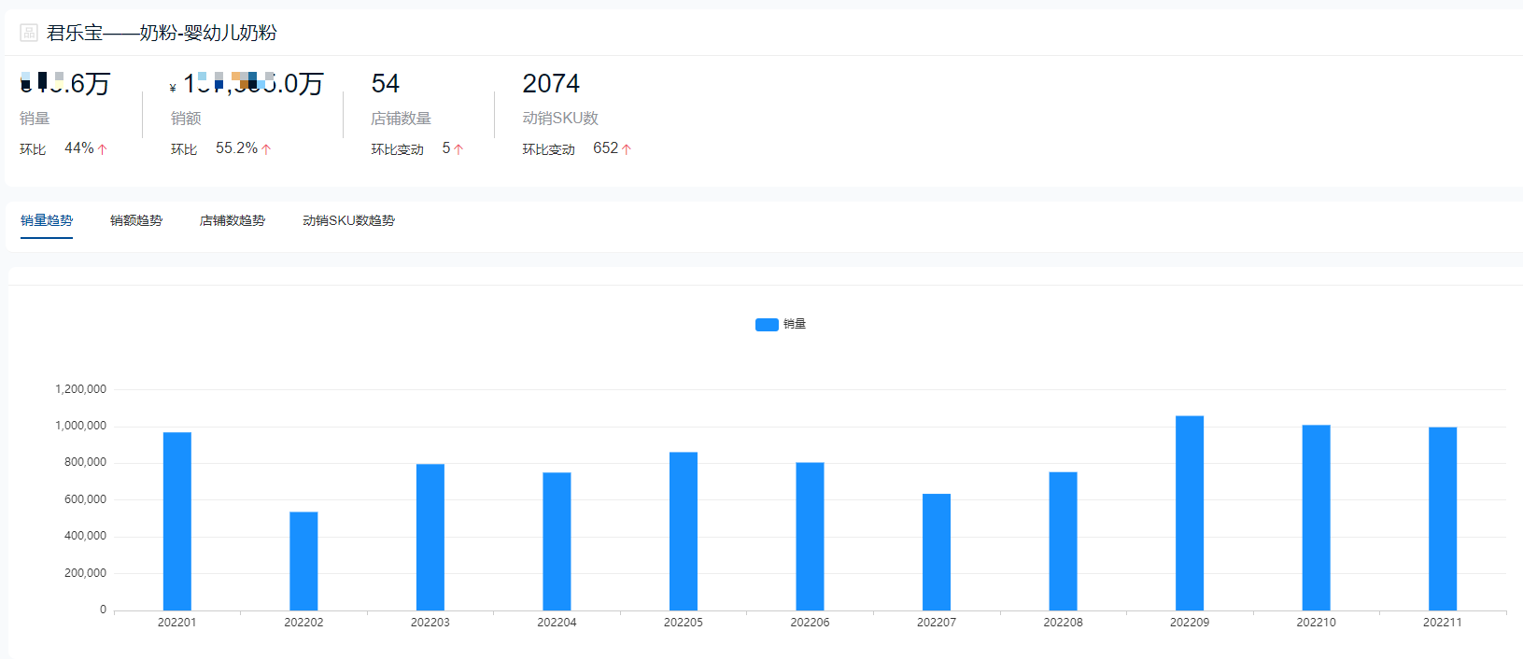Toggle the 销量 series via its legend label
The height and width of the screenshot is (659, 1523).
(x=795, y=324)
